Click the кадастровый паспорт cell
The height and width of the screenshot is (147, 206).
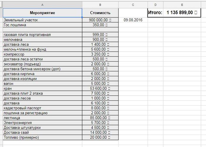42,108
